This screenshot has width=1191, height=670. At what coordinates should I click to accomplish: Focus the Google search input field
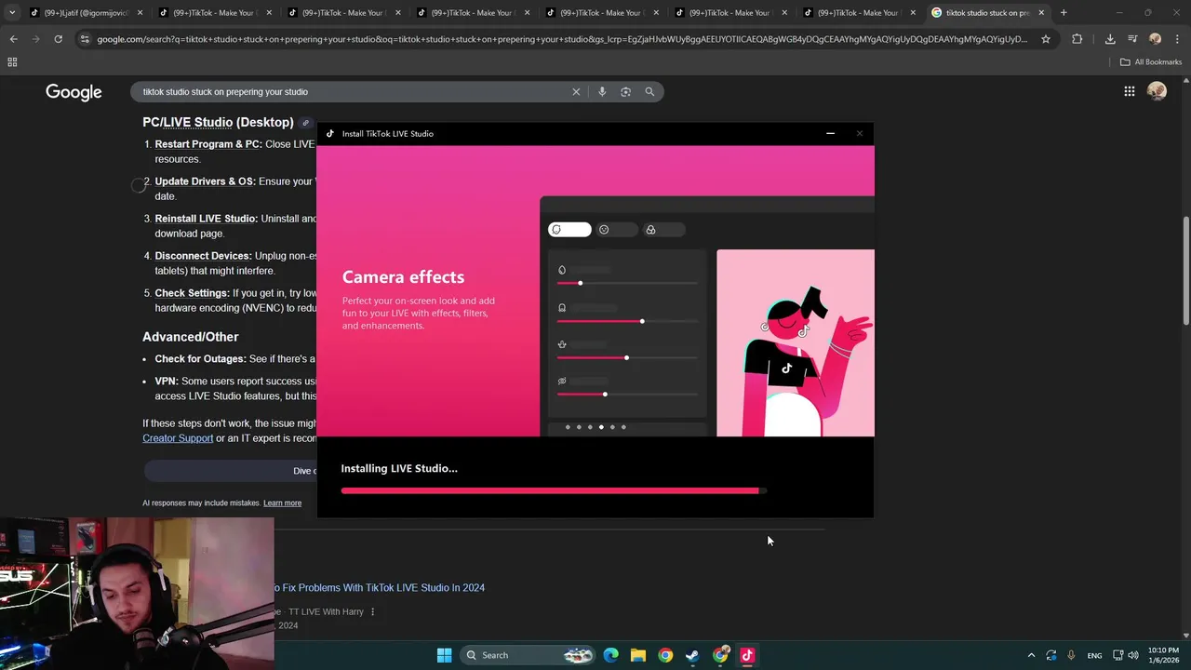click(x=354, y=91)
